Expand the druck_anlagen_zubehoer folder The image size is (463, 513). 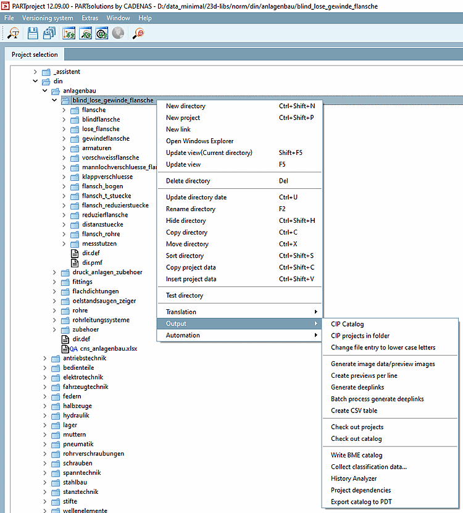coord(54,272)
